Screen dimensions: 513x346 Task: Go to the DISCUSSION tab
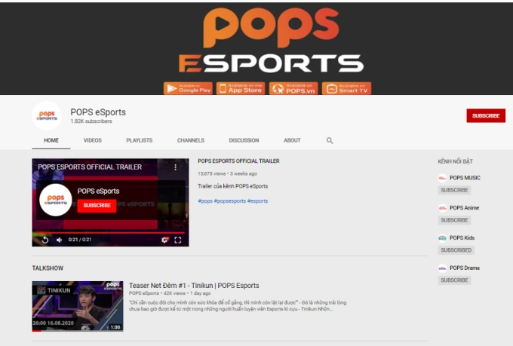click(x=244, y=140)
